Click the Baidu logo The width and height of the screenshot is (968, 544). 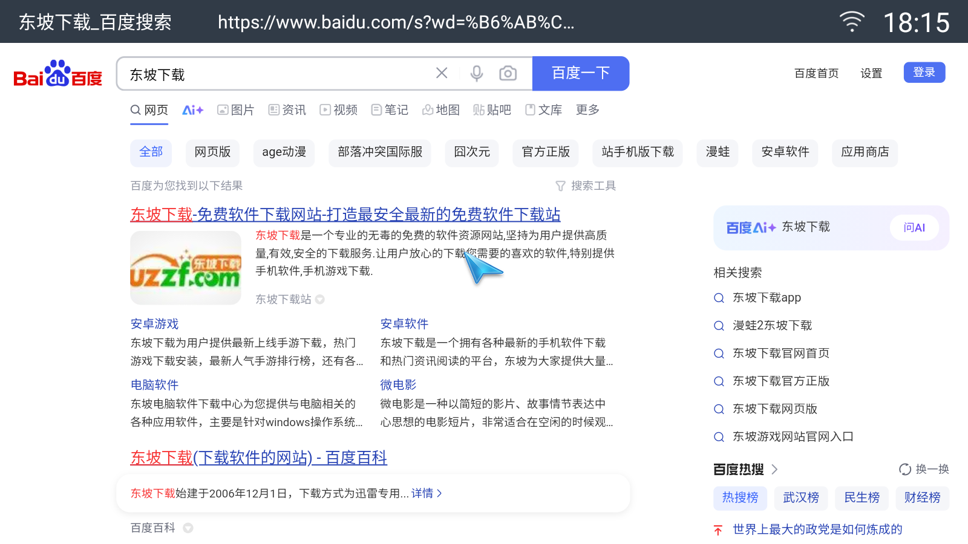57,74
